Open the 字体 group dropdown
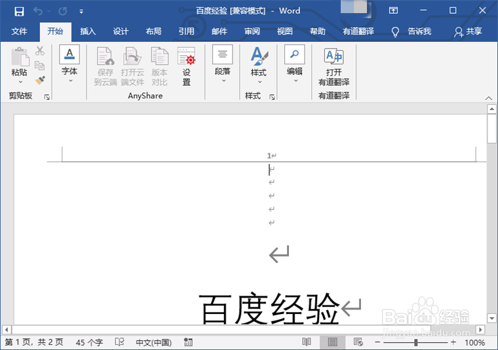 coord(69,64)
